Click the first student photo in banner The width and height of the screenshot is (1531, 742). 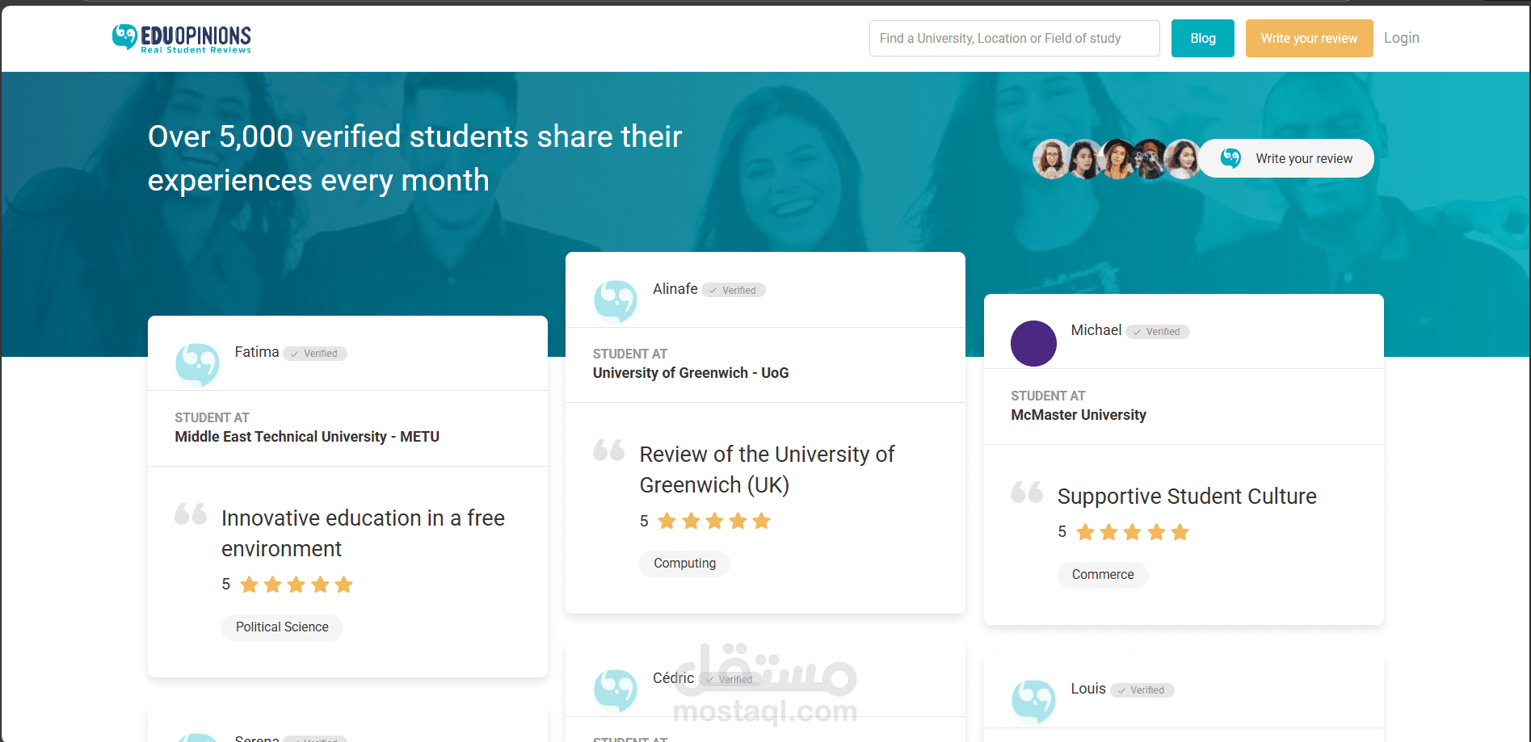tap(1051, 159)
